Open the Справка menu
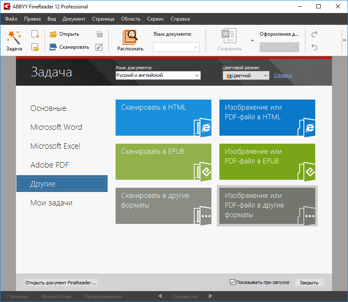The width and height of the screenshot is (348, 302). click(180, 19)
